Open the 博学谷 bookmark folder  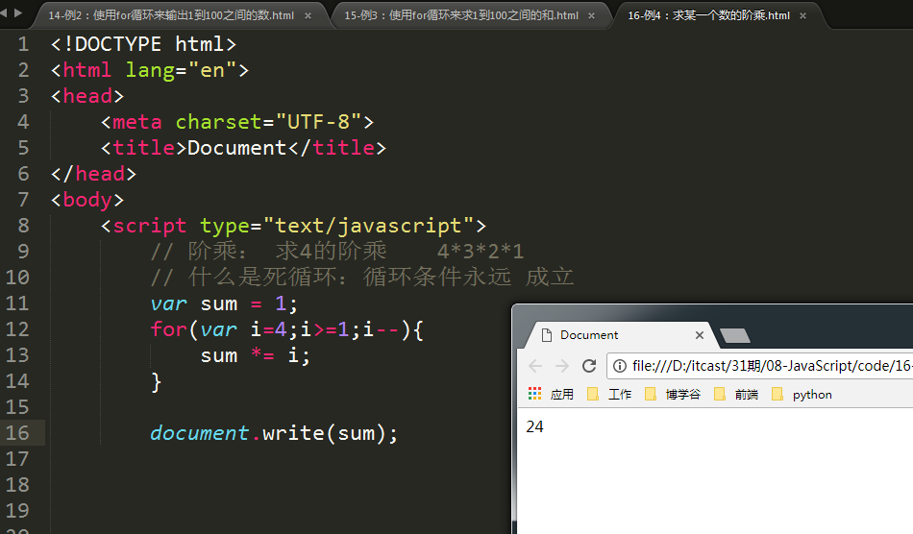coord(673,395)
